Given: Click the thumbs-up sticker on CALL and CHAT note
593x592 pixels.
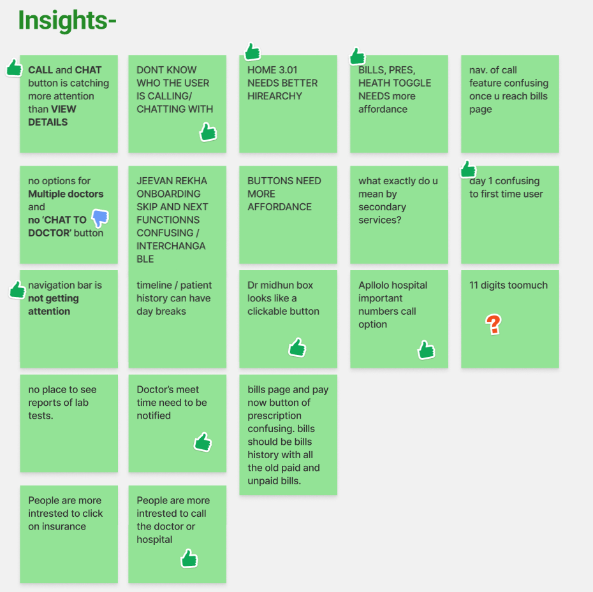Looking at the screenshot, I should pos(15,68).
